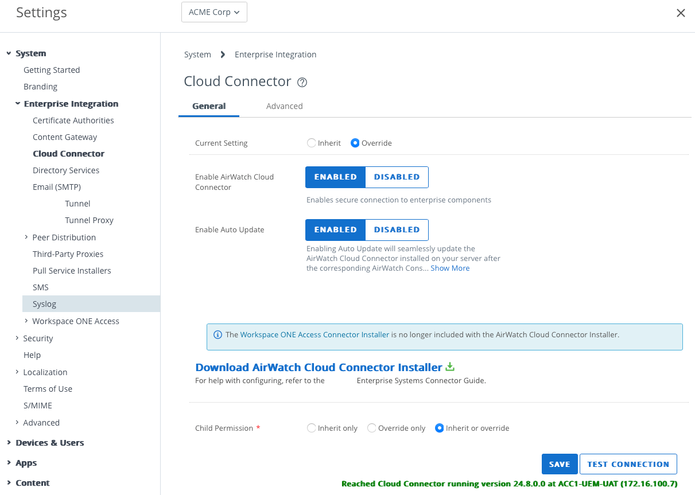Select the Inherit radio button

pyautogui.click(x=312, y=143)
